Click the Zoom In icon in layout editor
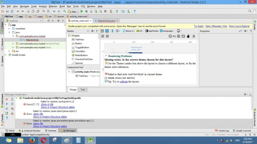257x144 pixels. click(179, 36)
